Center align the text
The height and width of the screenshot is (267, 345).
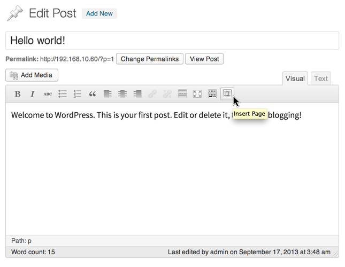(122, 94)
